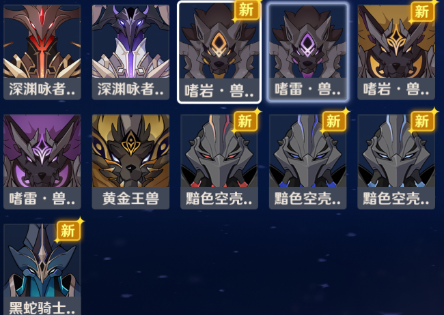The width and height of the screenshot is (444, 315).
Task: Click the name label under the purple-background 嗜雷·兽 hound
Action: coord(42,198)
